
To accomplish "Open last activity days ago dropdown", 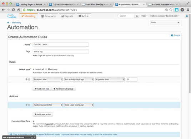I will [x=79, y=79].
